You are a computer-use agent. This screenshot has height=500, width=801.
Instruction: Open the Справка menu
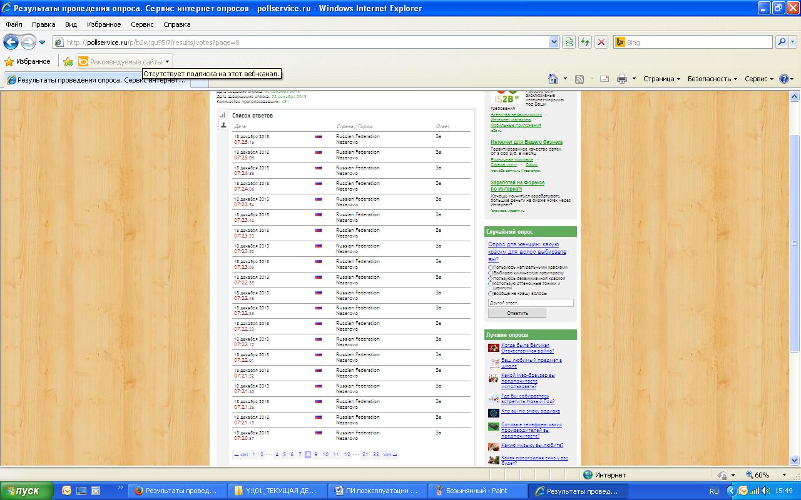176,24
